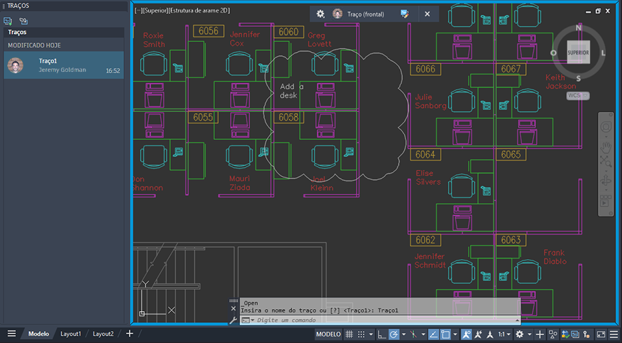Click the MODELO space button in status bar
This screenshot has width=622, height=343.
[328, 334]
